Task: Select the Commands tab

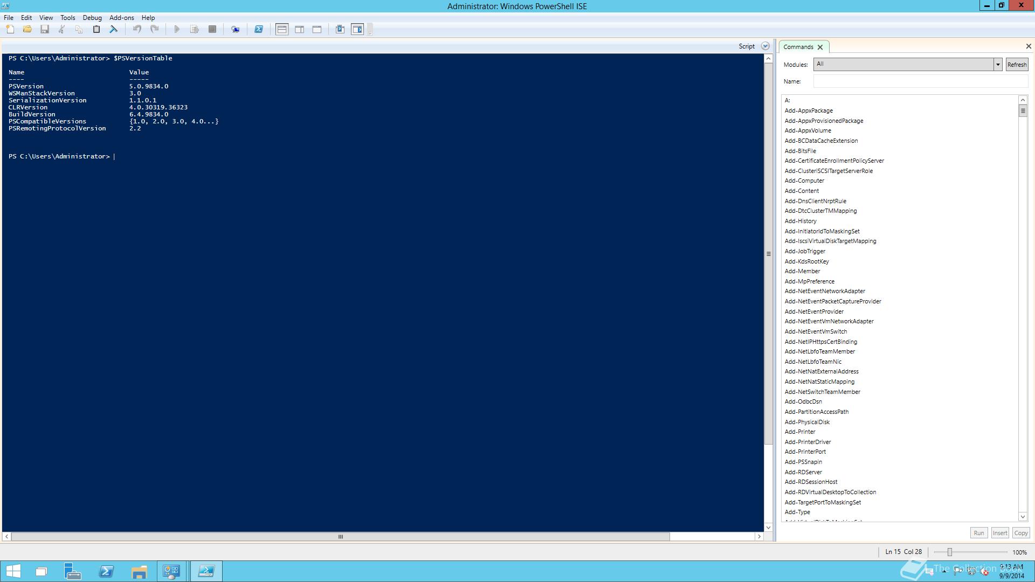Action: tap(798, 47)
